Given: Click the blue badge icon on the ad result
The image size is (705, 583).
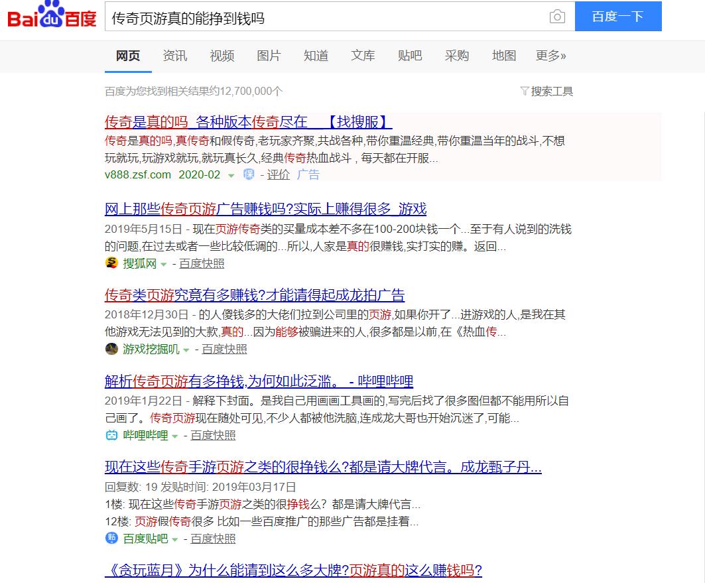Looking at the screenshot, I should (249, 174).
